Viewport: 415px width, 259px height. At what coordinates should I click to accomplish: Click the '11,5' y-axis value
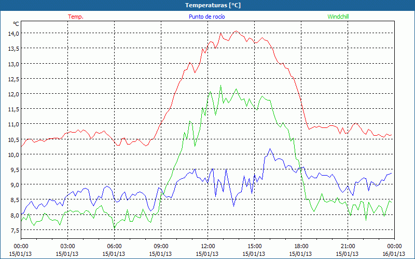pos(13,109)
